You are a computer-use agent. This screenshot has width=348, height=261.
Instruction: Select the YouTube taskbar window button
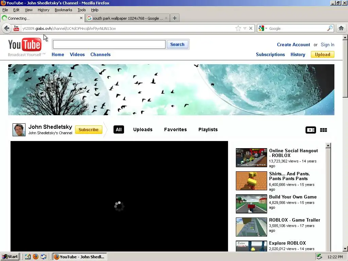80,257
